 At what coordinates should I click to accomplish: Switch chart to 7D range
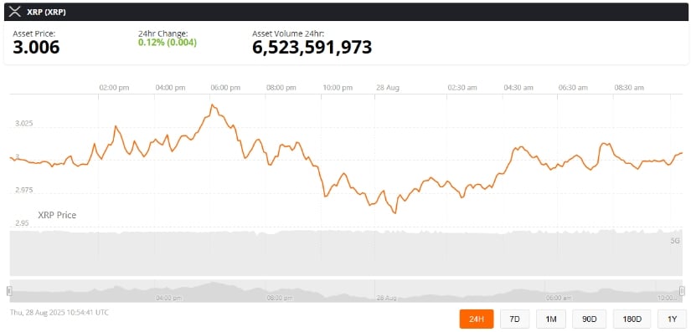click(514, 319)
